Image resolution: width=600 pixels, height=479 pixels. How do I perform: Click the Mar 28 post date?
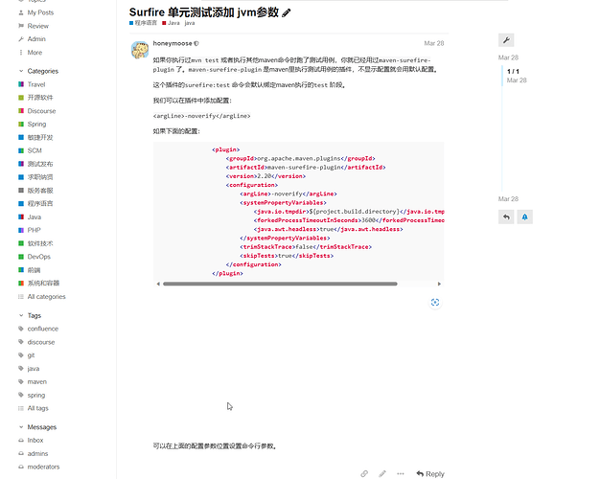[434, 43]
